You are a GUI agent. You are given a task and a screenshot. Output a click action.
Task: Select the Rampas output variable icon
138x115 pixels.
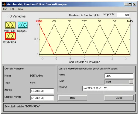tap(23, 25)
